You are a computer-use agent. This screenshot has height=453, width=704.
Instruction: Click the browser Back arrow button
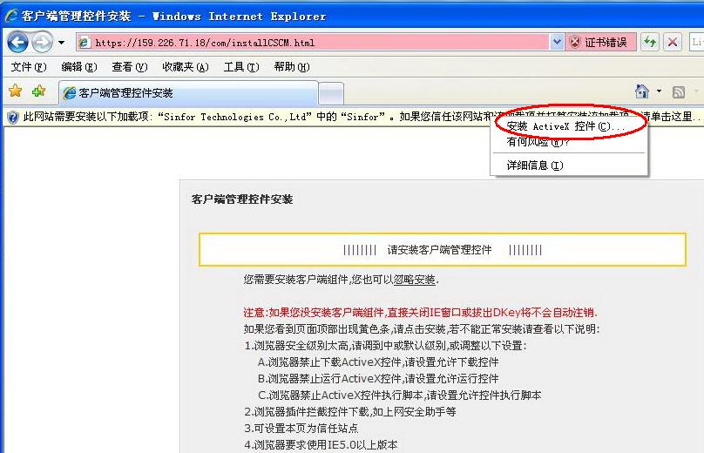[17, 42]
